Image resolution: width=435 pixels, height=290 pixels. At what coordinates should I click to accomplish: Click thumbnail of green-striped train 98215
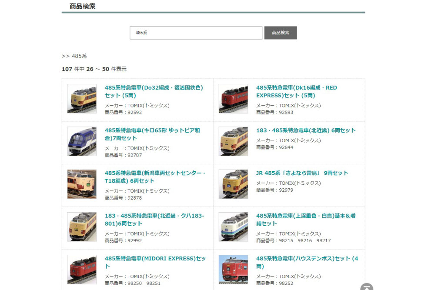(233, 227)
